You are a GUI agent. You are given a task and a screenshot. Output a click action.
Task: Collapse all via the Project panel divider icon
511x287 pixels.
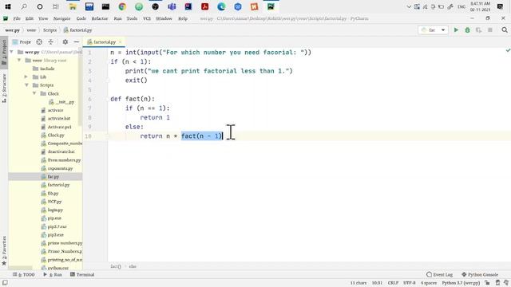click(x=50, y=42)
